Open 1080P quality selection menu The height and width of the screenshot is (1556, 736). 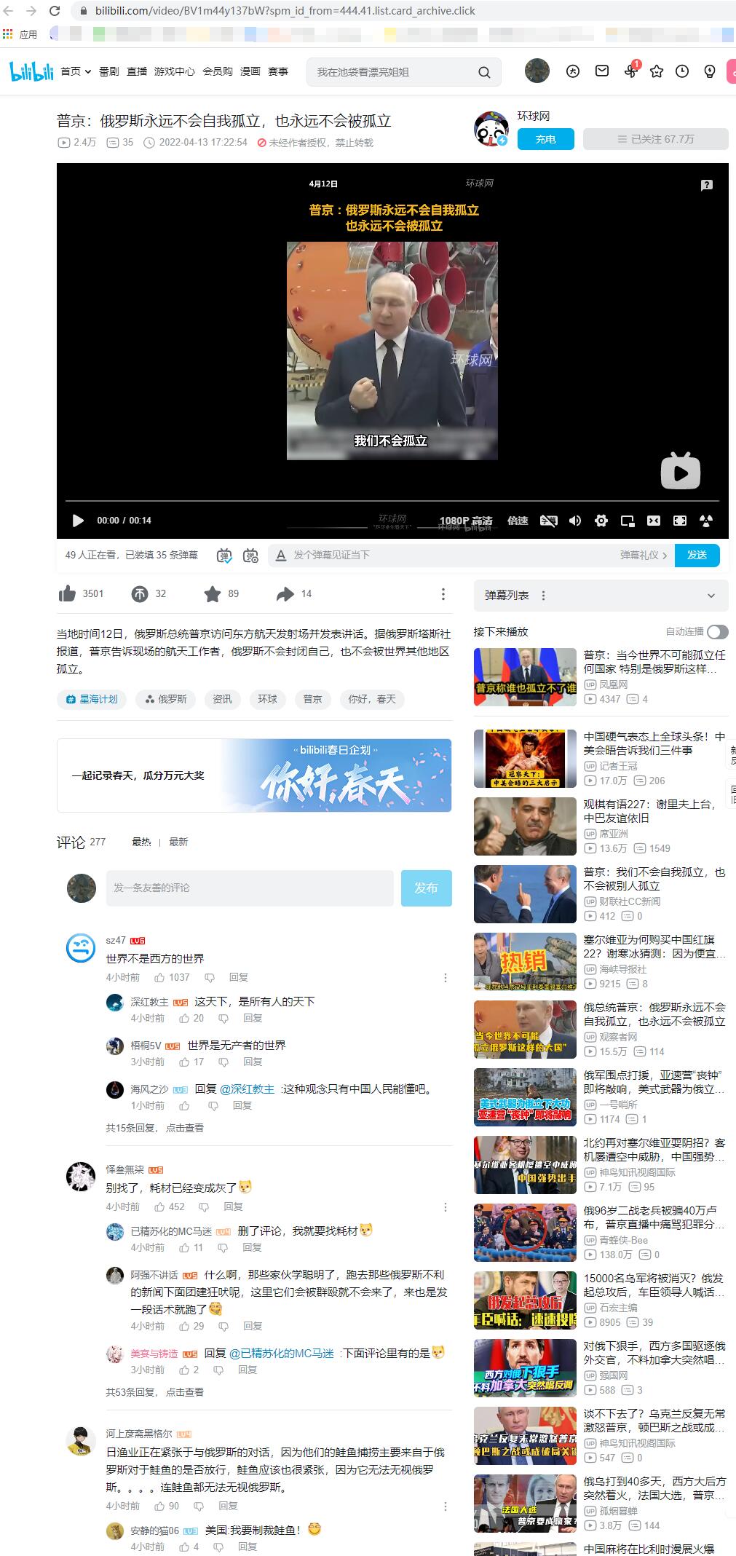[466, 521]
